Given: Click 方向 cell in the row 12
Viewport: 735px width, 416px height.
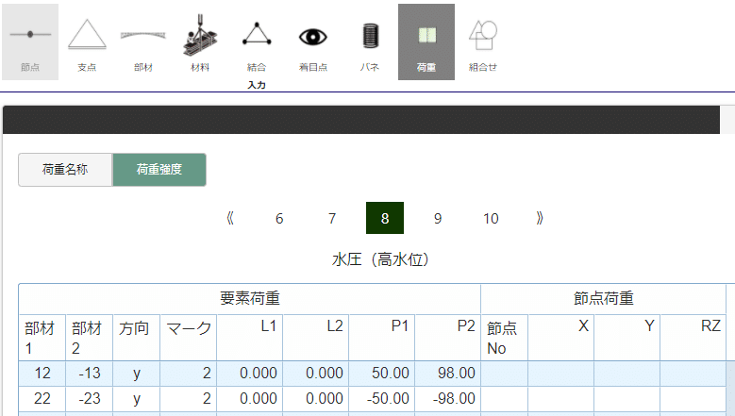Looking at the screenshot, I should (x=137, y=374).
